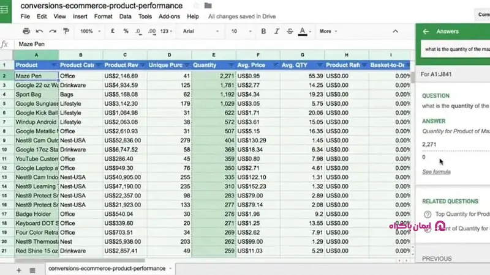This screenshot has height=275, width=490.
Task: Apply strikethrough formatting
Action: 289,31
